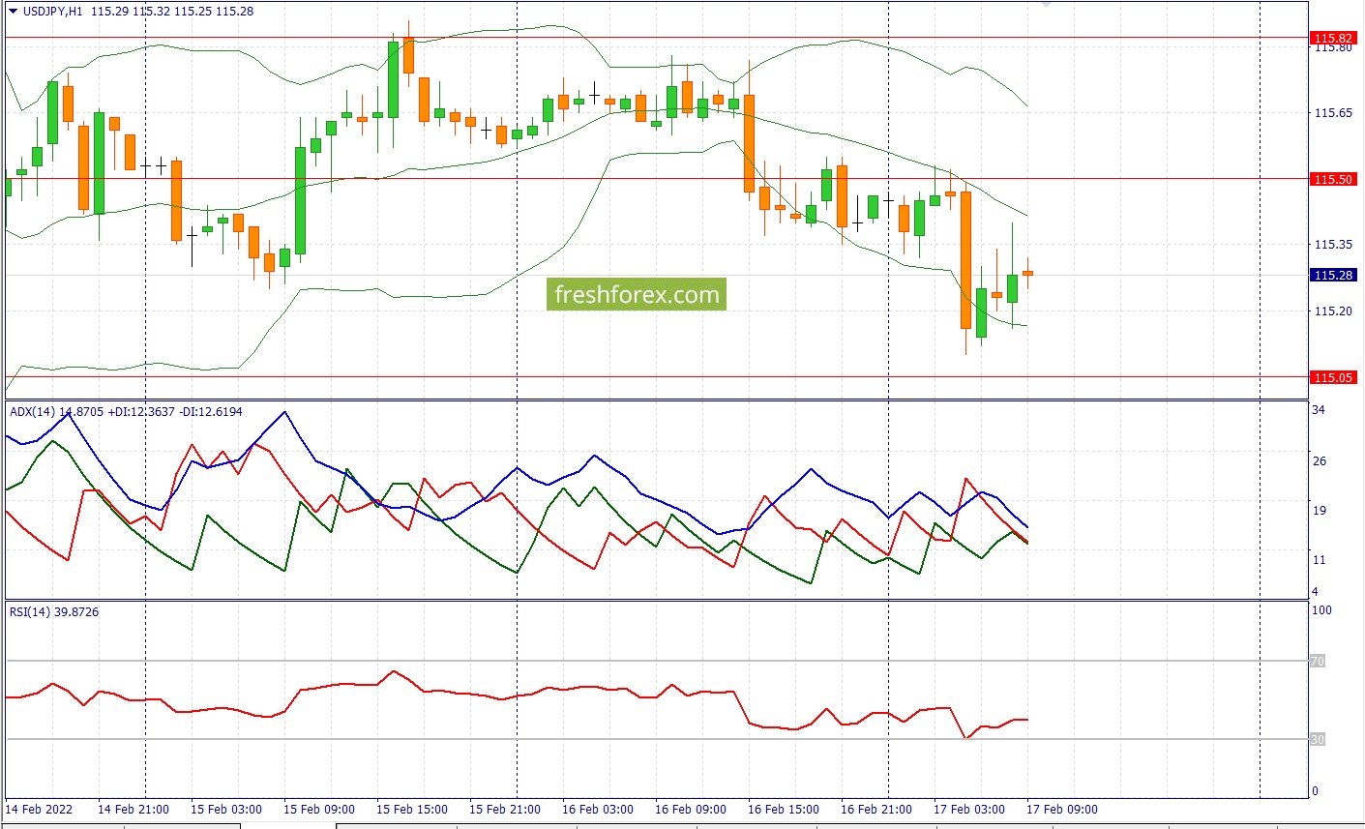Image resolution: width=1365 pixels, height=829 pixels.
Task: Click the 15 Feb 15:00 time label
Action: (x=412, y=810)
